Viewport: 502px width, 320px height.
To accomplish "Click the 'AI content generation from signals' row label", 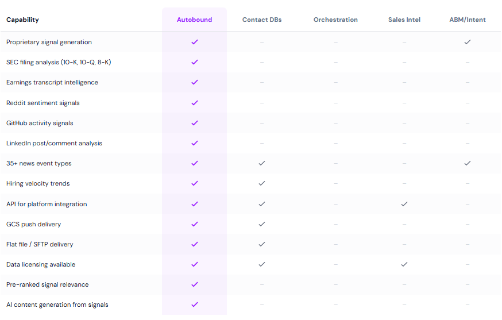I will pyautogui.click(x=57, y=305).
